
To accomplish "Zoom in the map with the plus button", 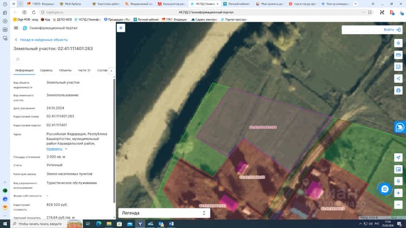I will (398, 193).
